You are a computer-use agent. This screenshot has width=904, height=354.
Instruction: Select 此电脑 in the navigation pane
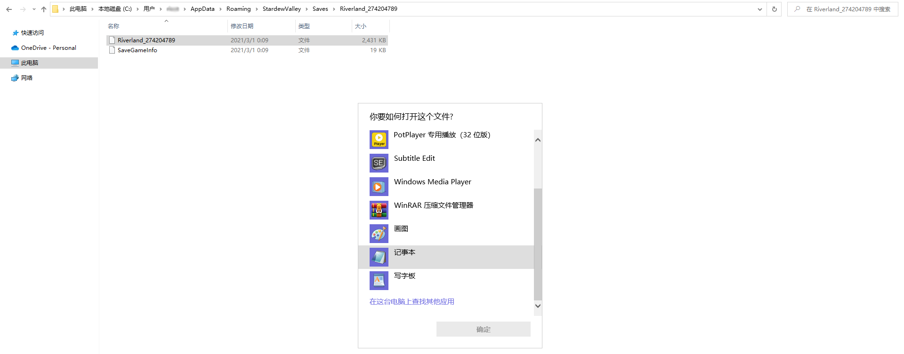coord(49,63)
